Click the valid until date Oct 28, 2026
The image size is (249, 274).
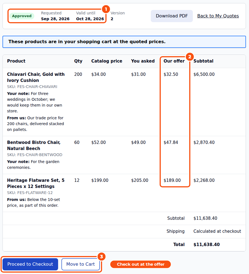point(90,19)
